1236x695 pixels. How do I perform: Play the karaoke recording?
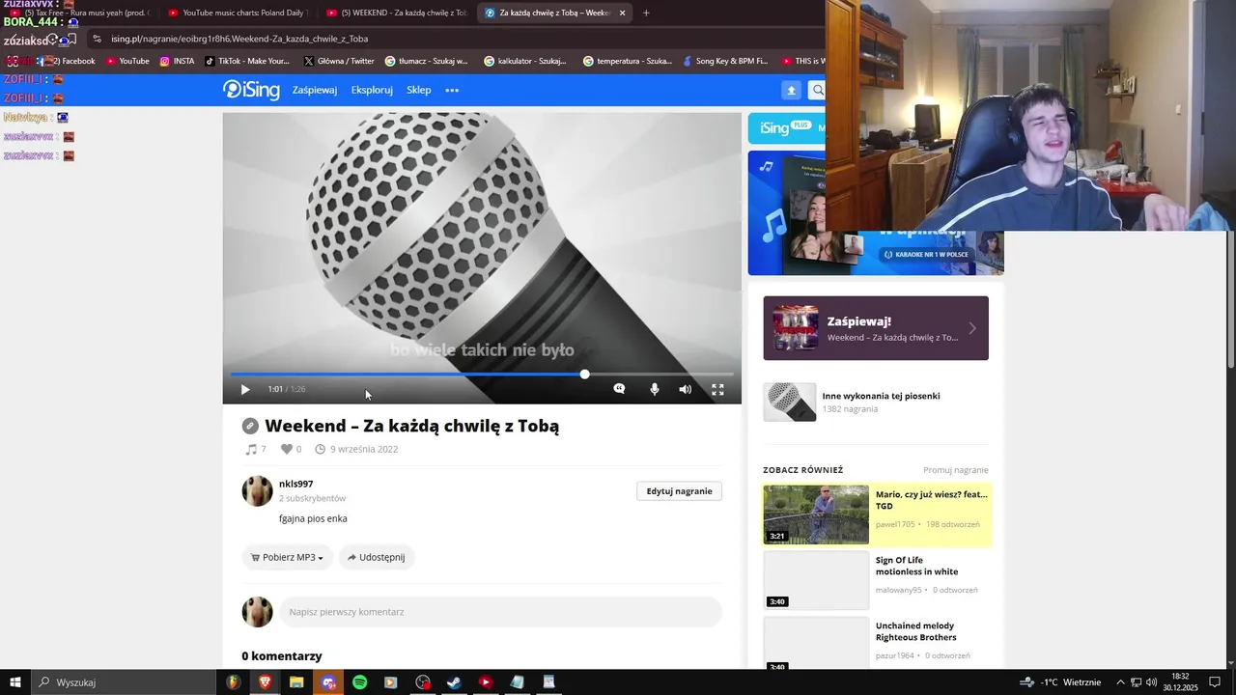tap(244, 389)
